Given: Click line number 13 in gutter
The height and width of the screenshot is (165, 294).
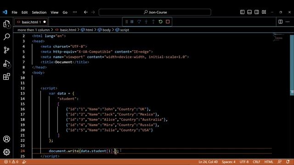Looking at the screenshot, I should [x=23, y=93].
